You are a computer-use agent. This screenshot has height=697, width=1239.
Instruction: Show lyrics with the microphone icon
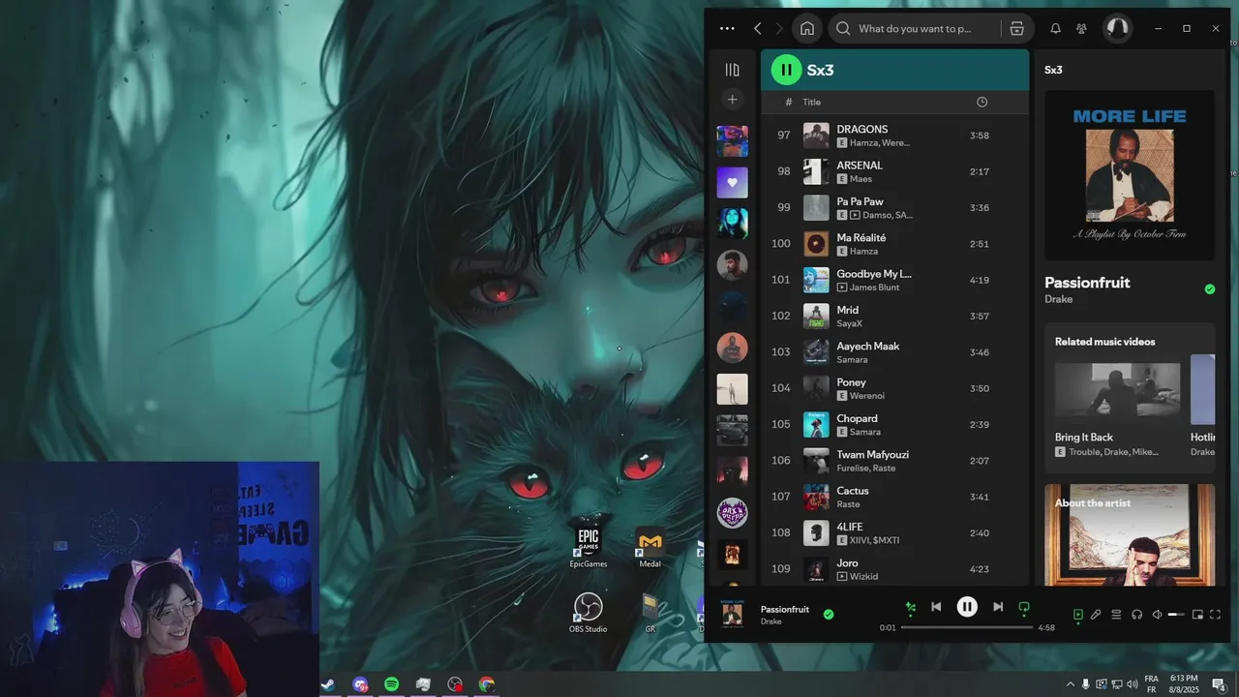pyautogui.click(x=1096, y=614)
